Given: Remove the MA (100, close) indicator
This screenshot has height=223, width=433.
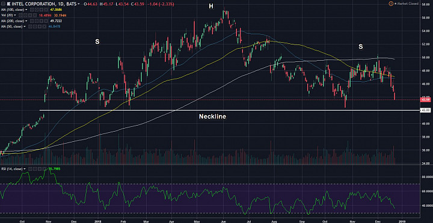Looking at the screenshot, I should click(46, 10).
